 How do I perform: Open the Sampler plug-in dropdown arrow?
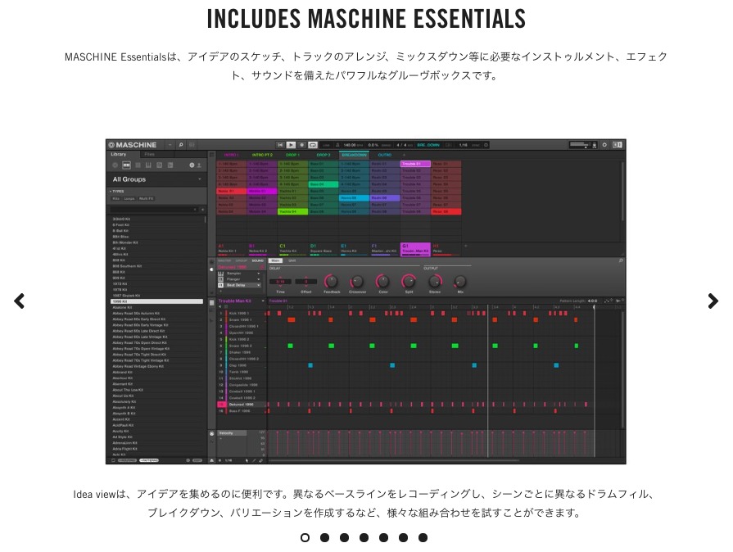pyautogui.click(x=259, y=274)
